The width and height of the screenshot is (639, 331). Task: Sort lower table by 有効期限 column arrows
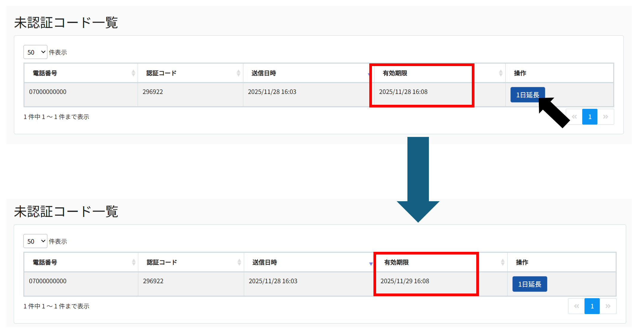502,262
